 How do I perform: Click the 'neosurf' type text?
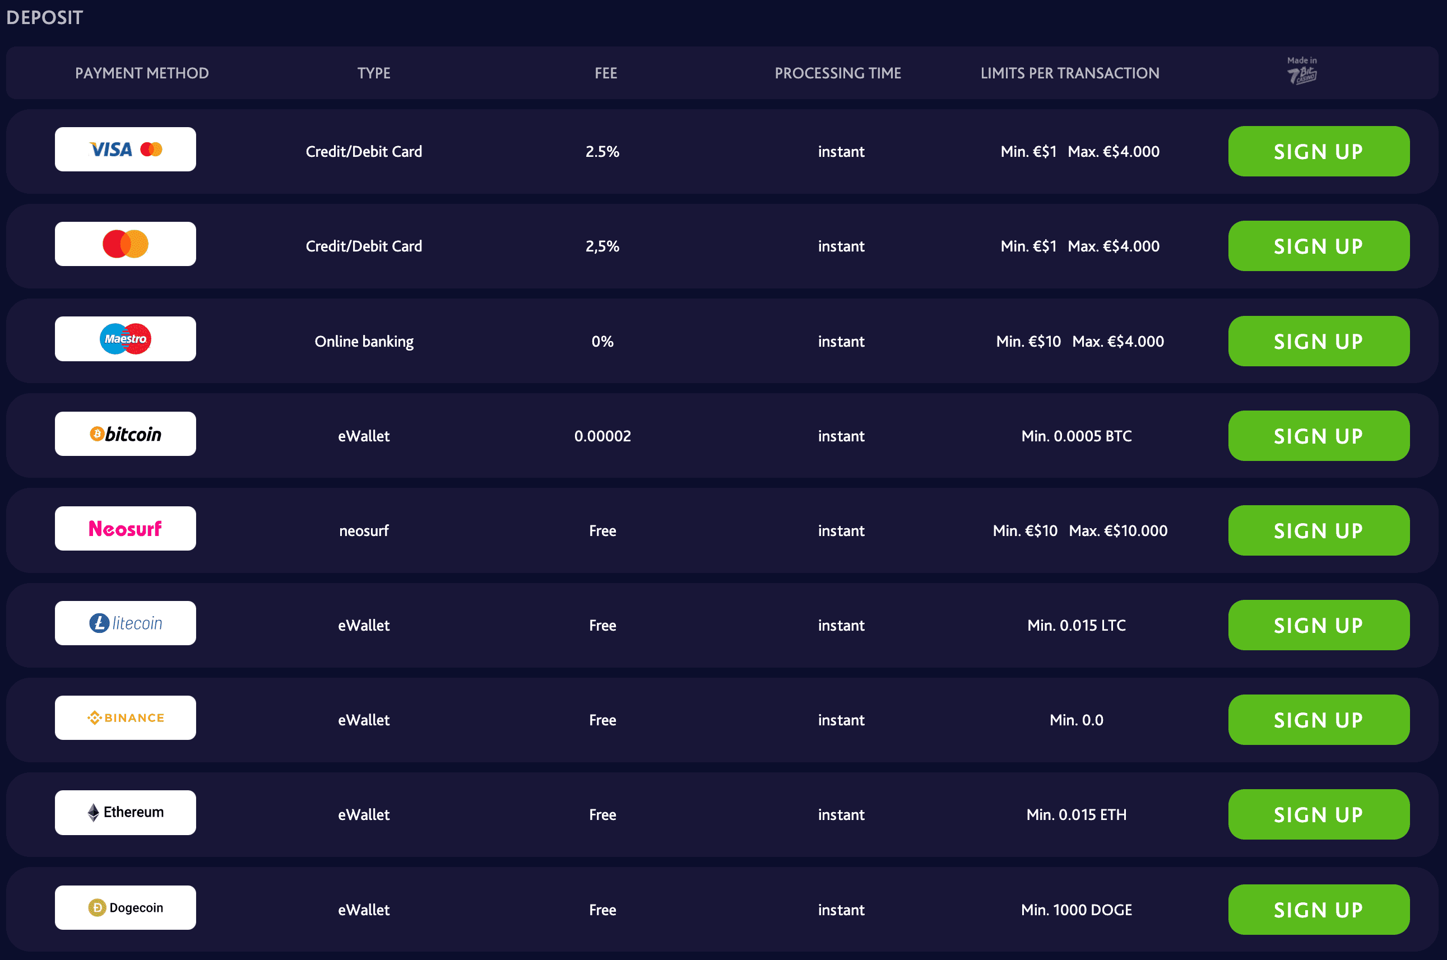(364, 531)
